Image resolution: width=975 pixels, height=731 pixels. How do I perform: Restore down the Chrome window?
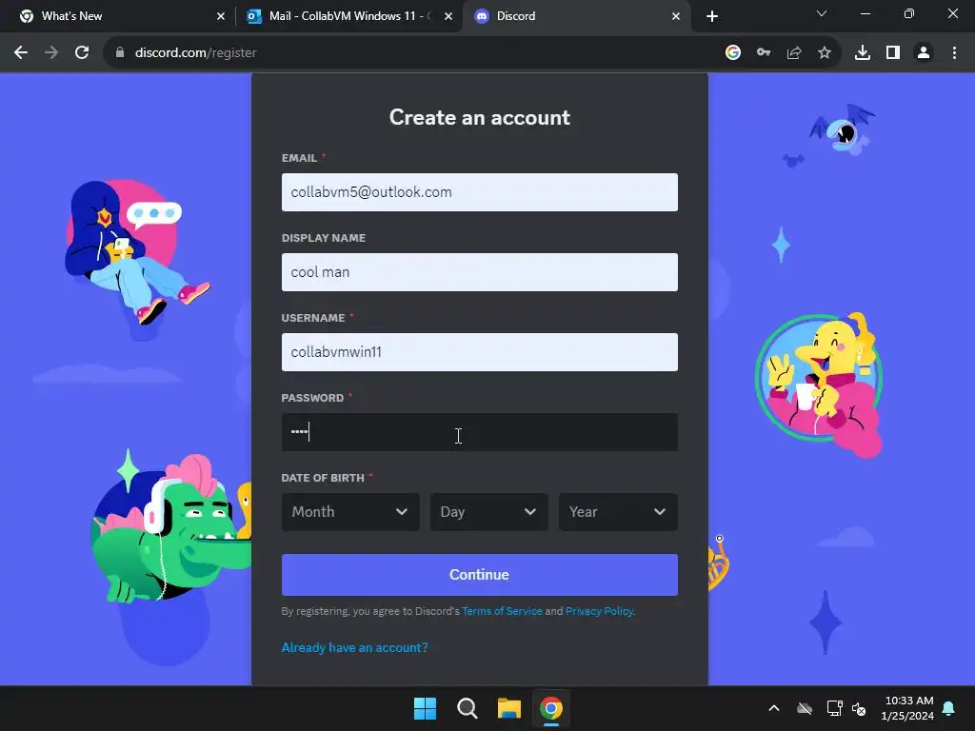point(909,13)
